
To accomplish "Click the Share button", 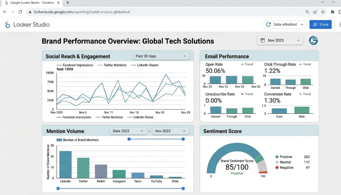I will [x=321, y=24].
